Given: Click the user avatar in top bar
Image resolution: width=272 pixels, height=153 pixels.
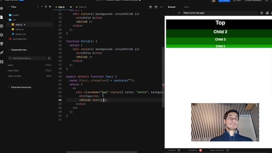Looking at the screenshot, I should 213,1.
